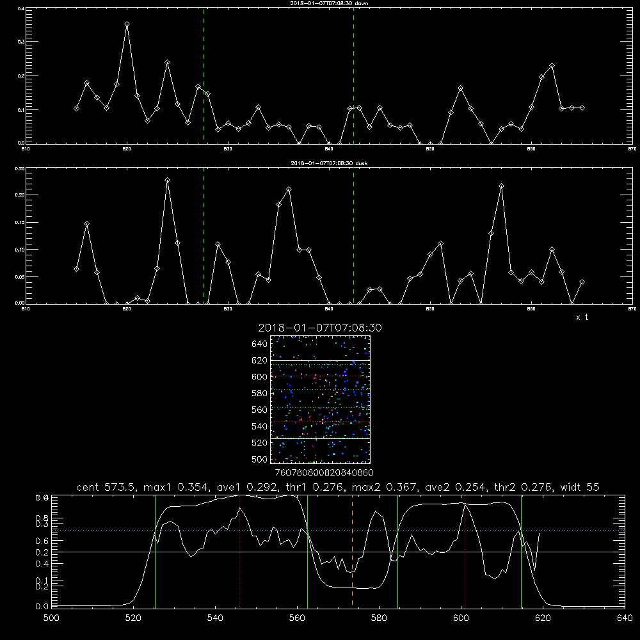Click the '0.20' y-axis label of the dusk plot
Image resolution: width=640 pixels, height=640 pixels.
(x=20, y=195)
